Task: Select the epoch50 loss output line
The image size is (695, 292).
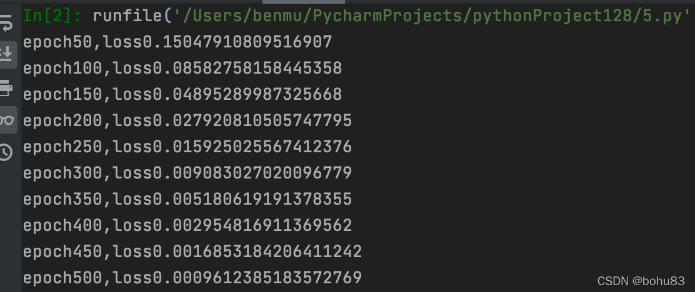Action: coord(177,42)
